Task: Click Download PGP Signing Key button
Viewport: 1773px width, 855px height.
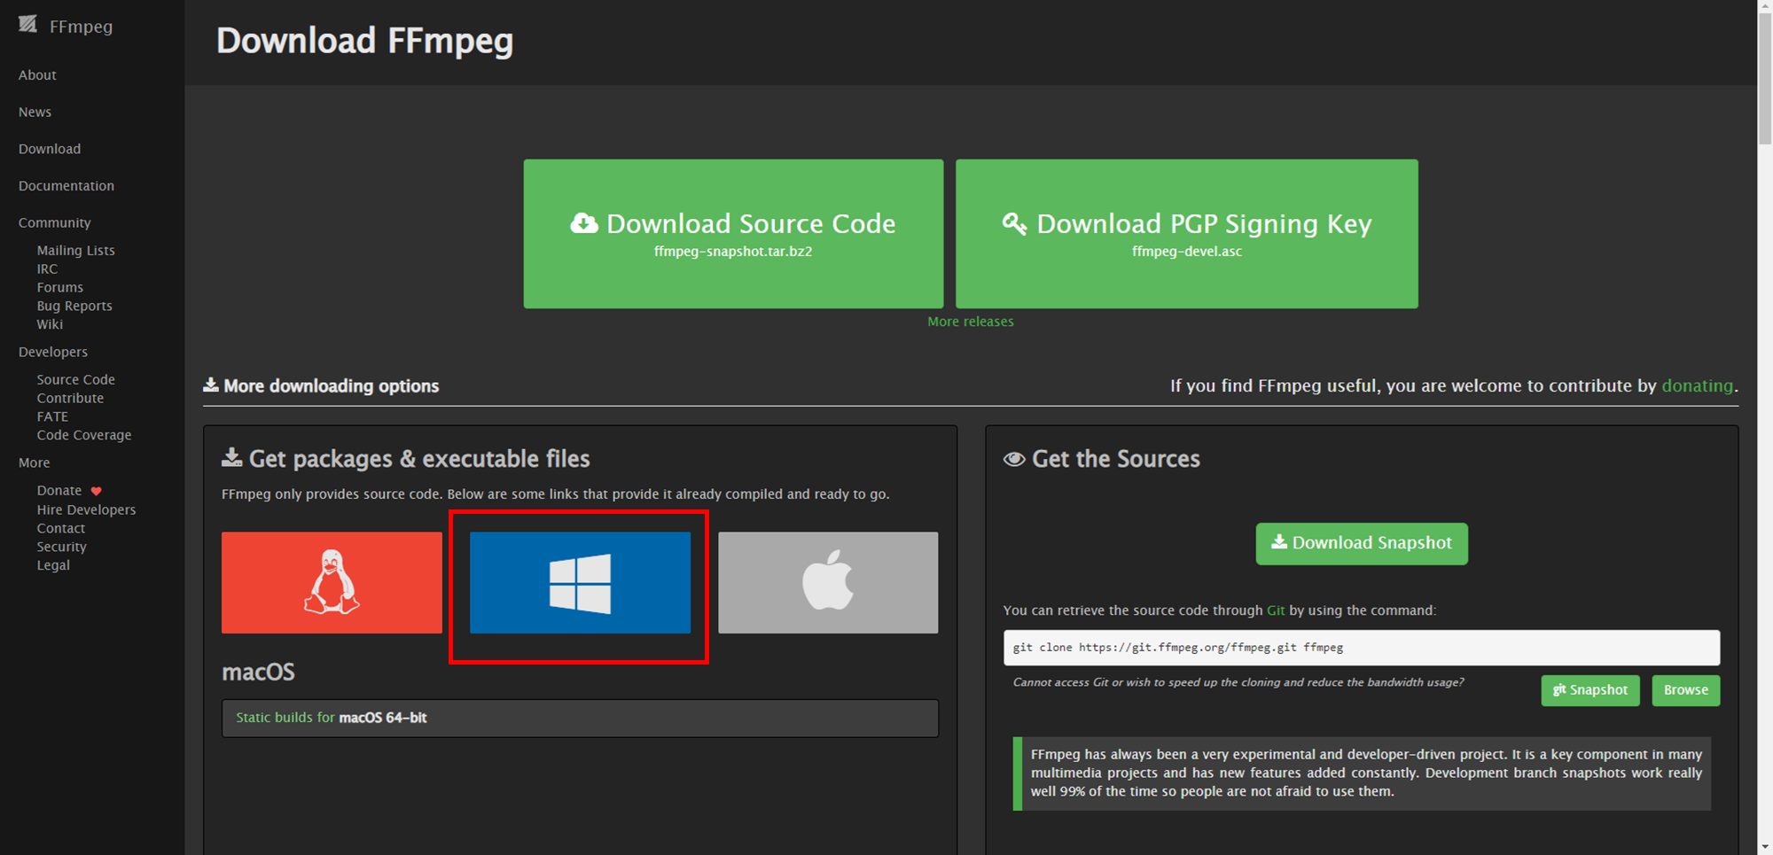Action: (1186, 234)
